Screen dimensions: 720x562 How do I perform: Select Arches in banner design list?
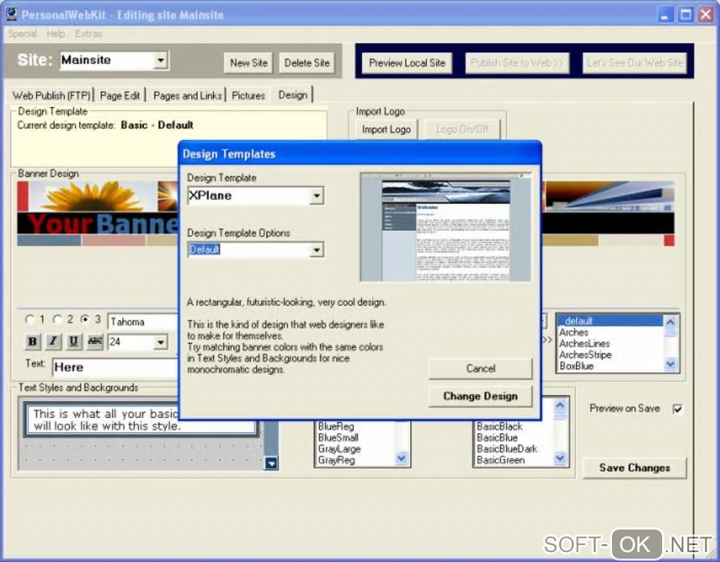point(610,332)
